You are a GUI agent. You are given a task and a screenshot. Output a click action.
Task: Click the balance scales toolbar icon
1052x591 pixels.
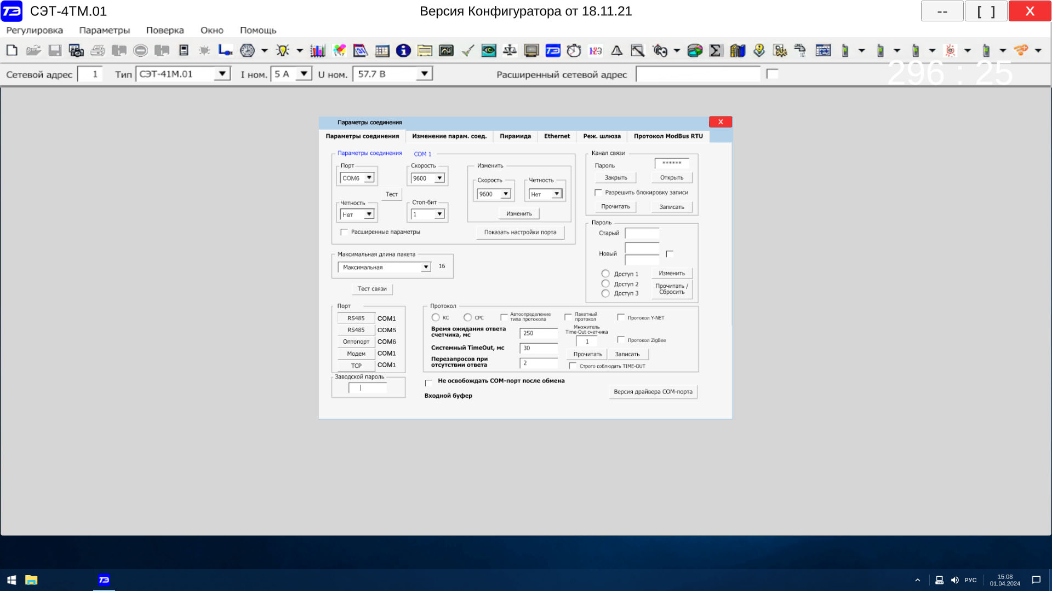coord(510,50)
